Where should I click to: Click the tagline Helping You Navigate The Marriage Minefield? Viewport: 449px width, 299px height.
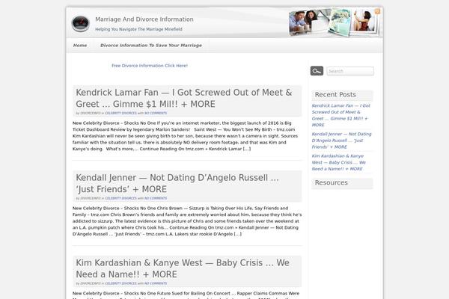[138, 29]
